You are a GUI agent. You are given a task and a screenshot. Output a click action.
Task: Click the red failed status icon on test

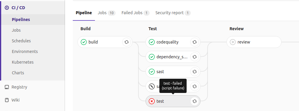coord(152,101)
